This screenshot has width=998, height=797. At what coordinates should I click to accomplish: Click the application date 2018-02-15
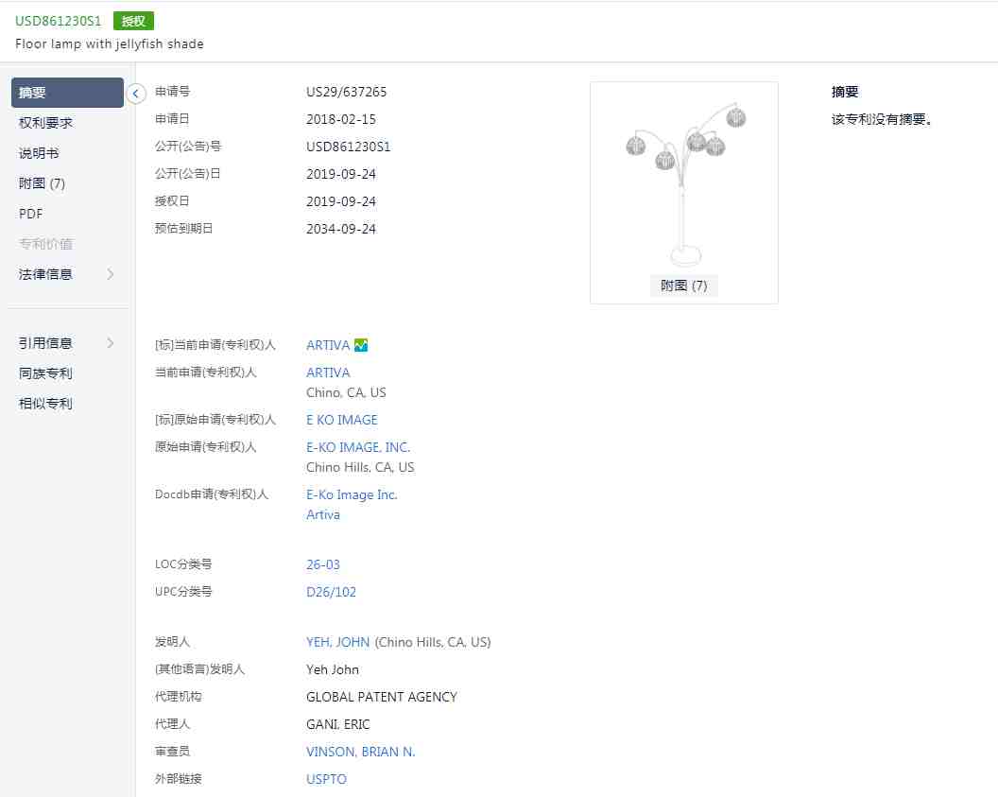(x=341, y=119)
